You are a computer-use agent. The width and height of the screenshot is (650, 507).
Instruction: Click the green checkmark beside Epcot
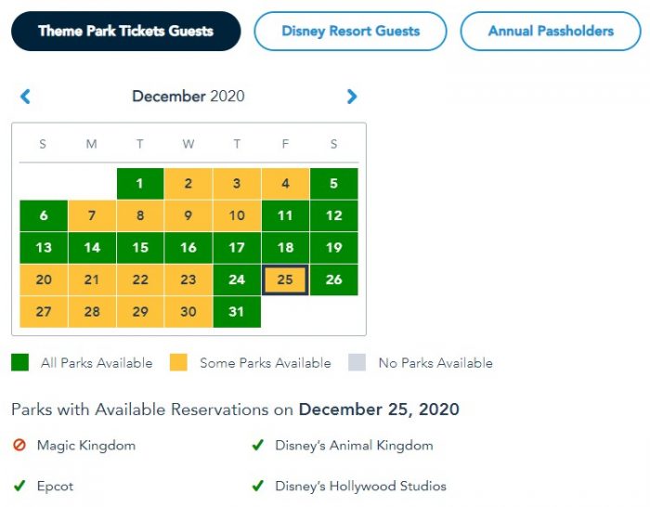[19, 486]
